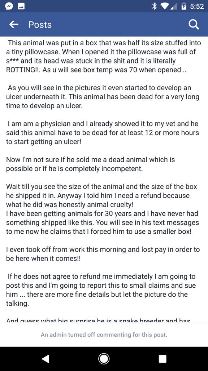Tap the 'Wait till you see' paragraph
The image size is (208, 371).
point(103,209)
